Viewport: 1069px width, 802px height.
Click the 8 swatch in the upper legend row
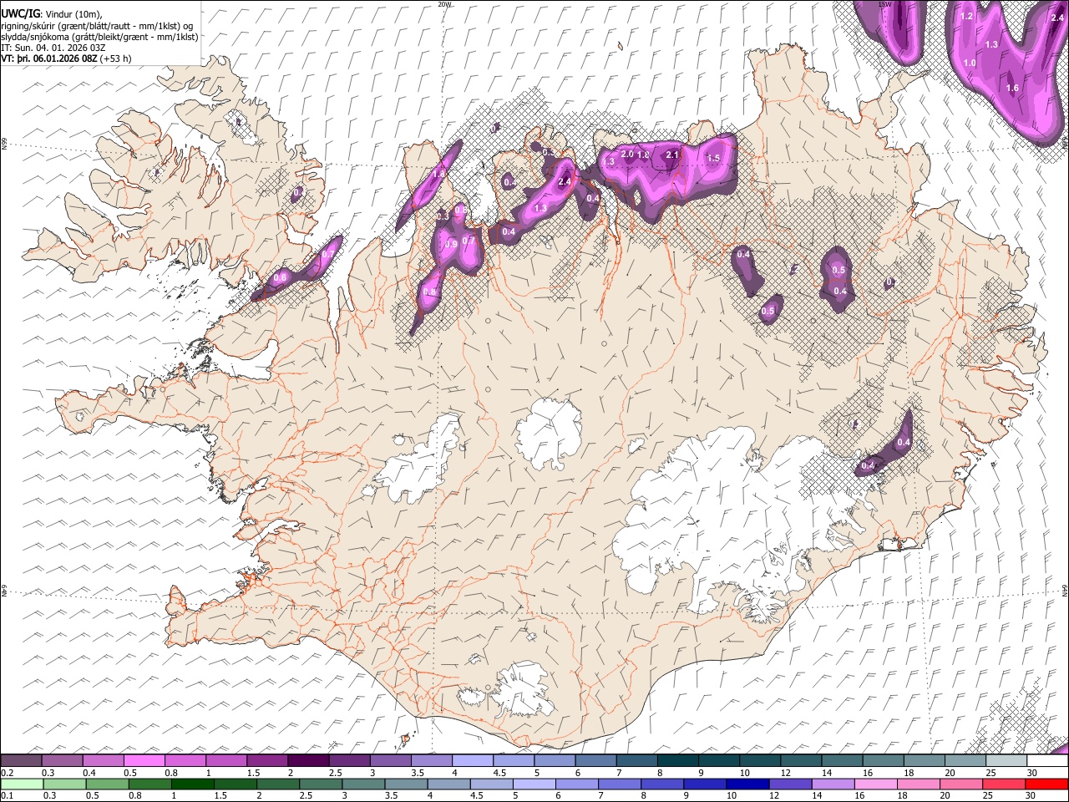tap(677, 761)
